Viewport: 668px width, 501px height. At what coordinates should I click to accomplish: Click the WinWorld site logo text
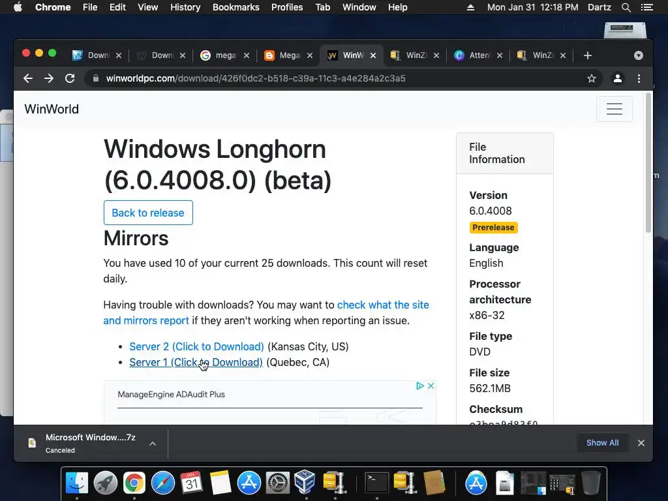tap(52, 109)
